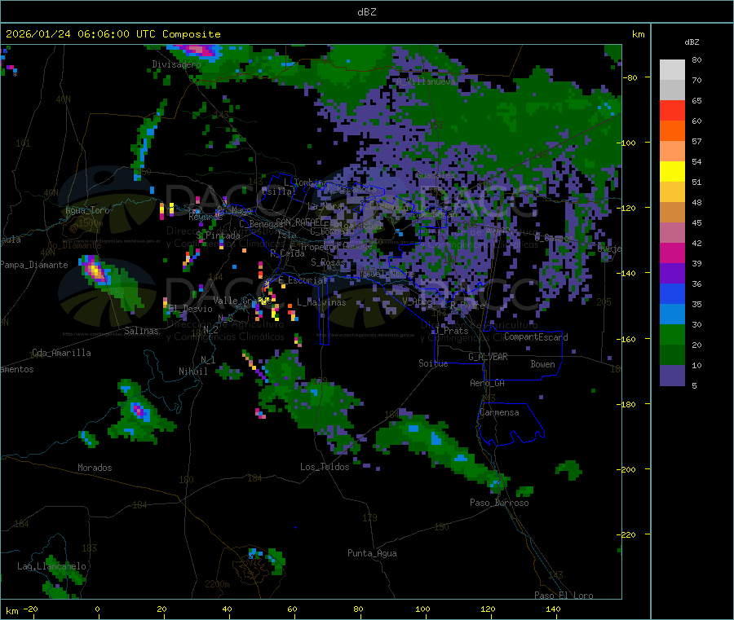Click the Lag.Llancanelo place label

[x=51, y=566]
